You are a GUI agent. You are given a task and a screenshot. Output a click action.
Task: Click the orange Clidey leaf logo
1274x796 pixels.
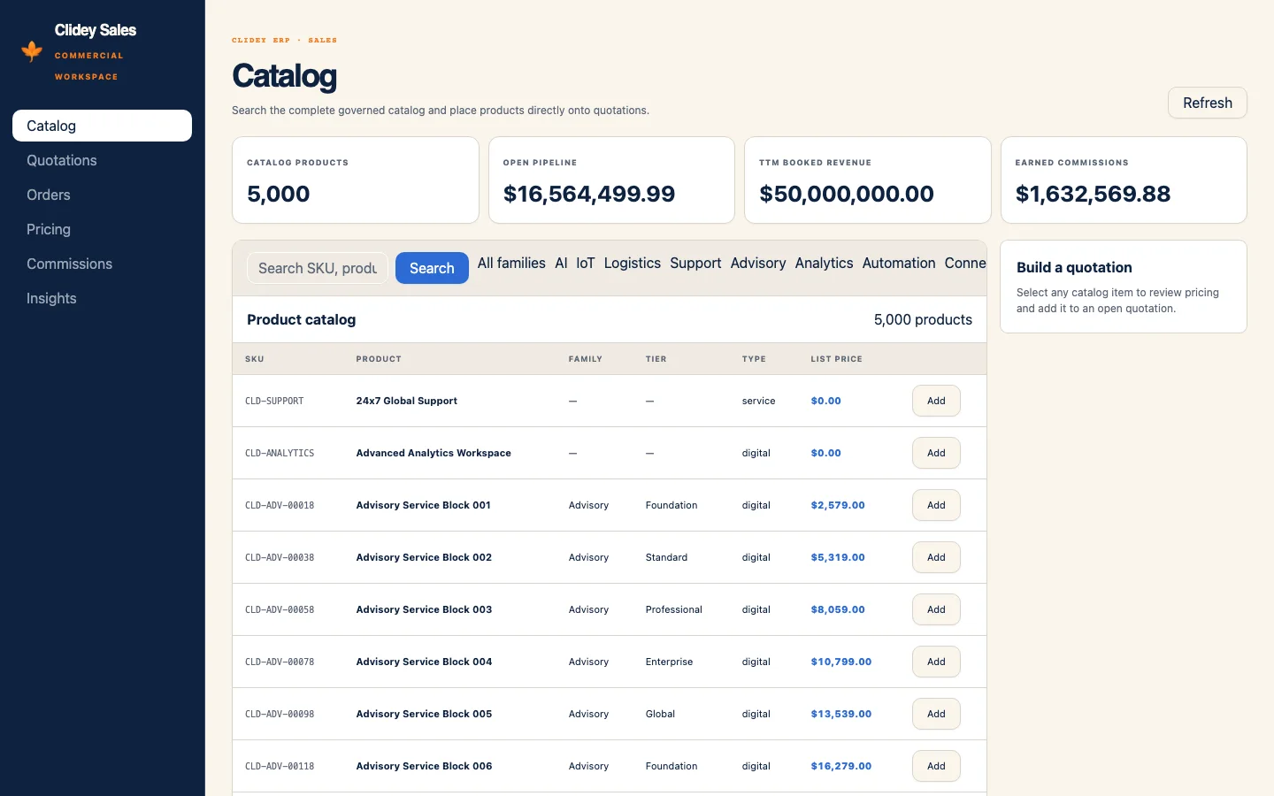coord(32,51)
